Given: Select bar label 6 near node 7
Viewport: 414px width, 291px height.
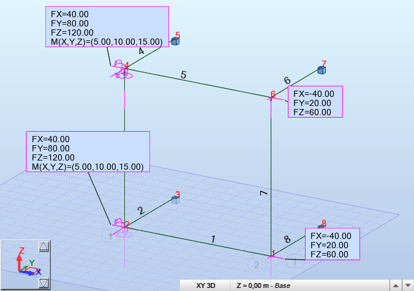Looking at the screenshot, I should (x=287, y=80).
